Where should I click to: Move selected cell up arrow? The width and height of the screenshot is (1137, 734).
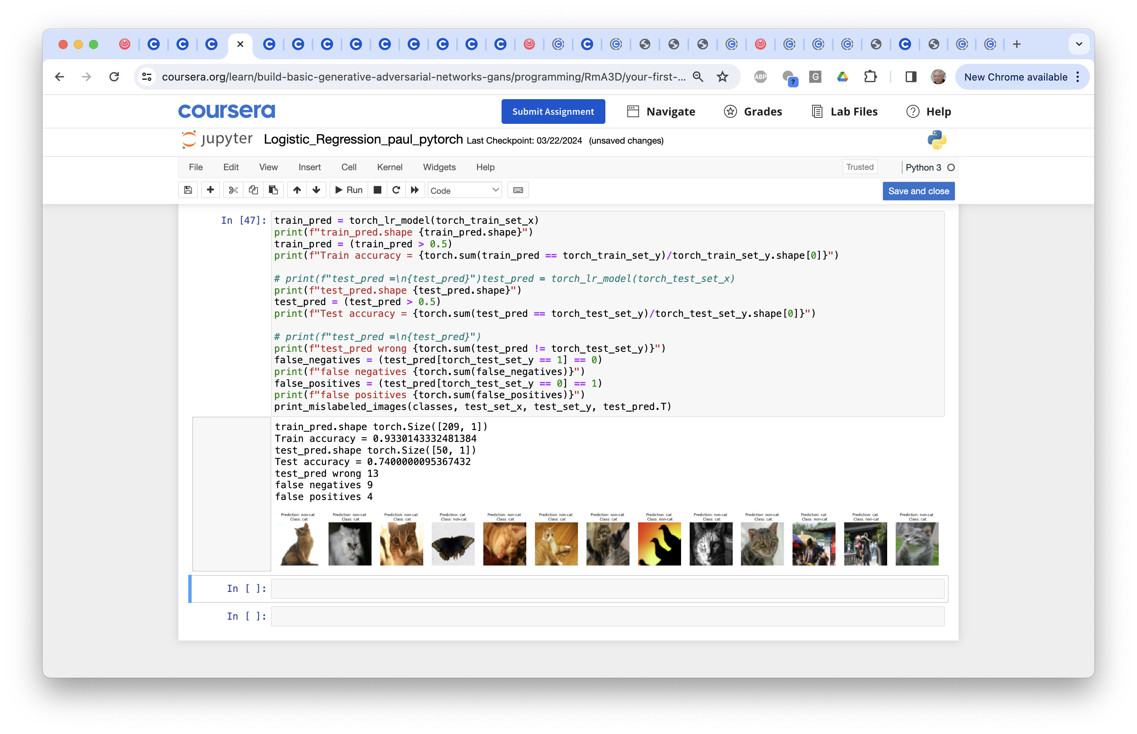coord(297,190)
